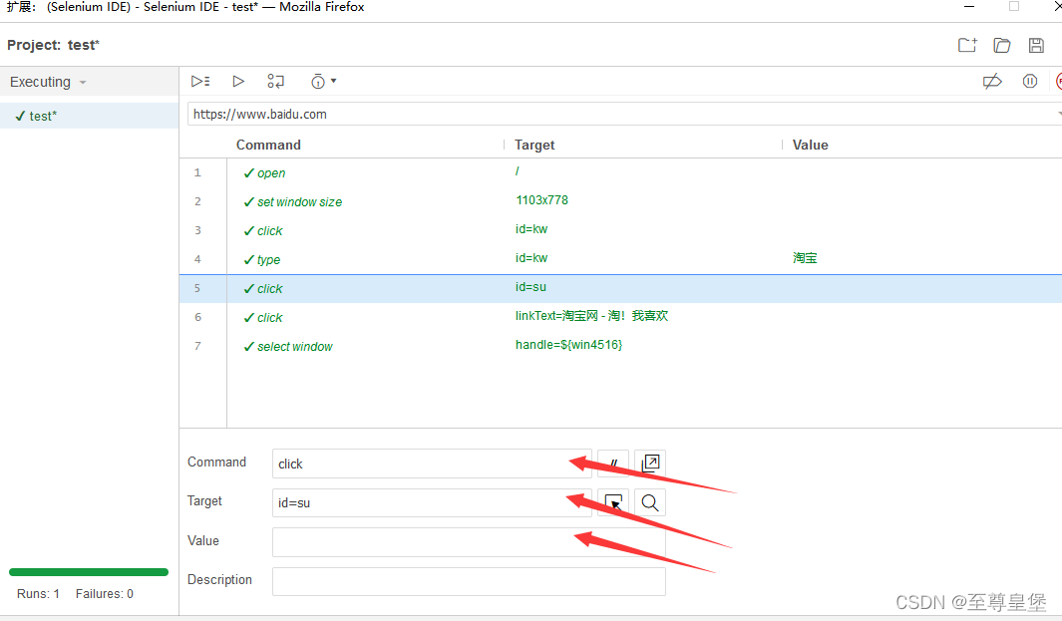Image resolution: width=1062 pixels, height=621 pixels.
Task: Click the Project: test* title
Action: [x=54, y=45]
